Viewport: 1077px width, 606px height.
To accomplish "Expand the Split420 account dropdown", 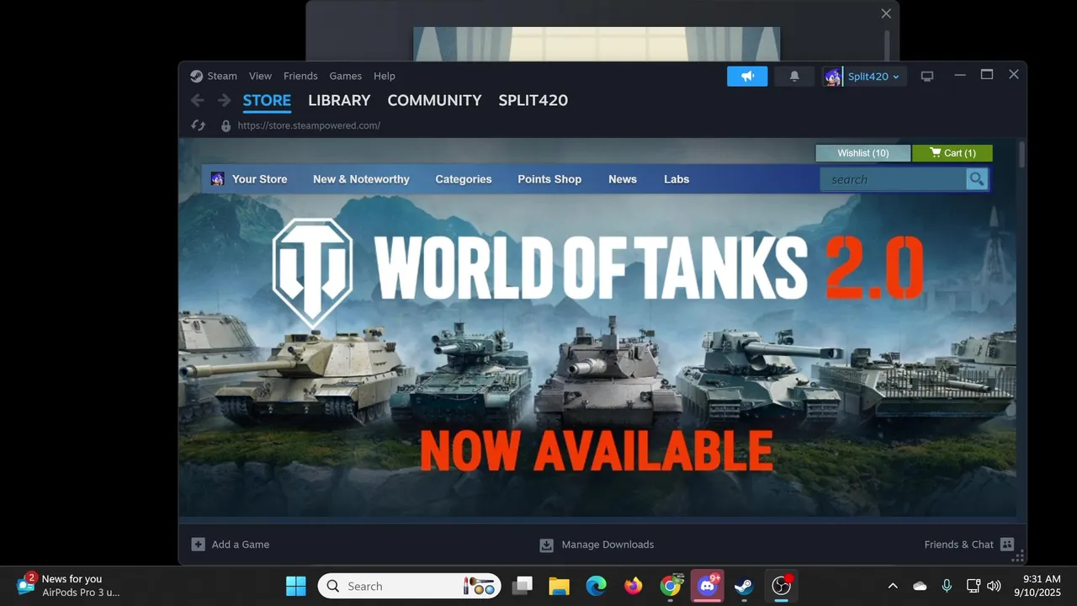I will [895, 77].
